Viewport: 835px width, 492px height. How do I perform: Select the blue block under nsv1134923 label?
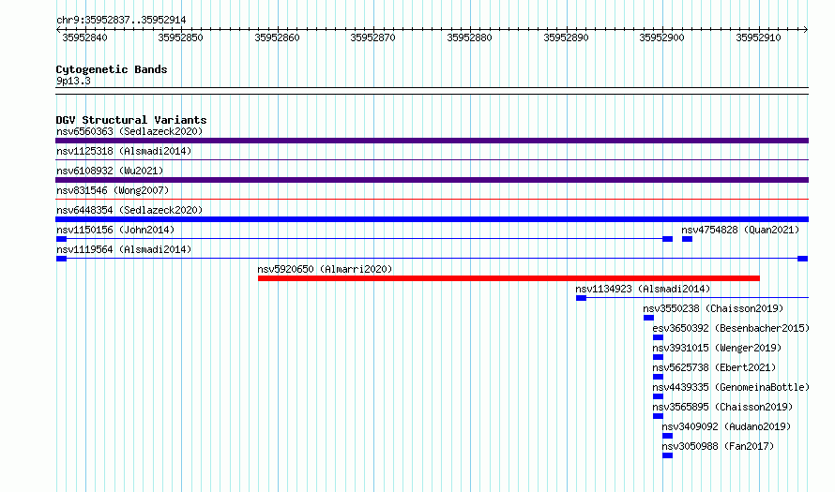[x=581, y=298]
